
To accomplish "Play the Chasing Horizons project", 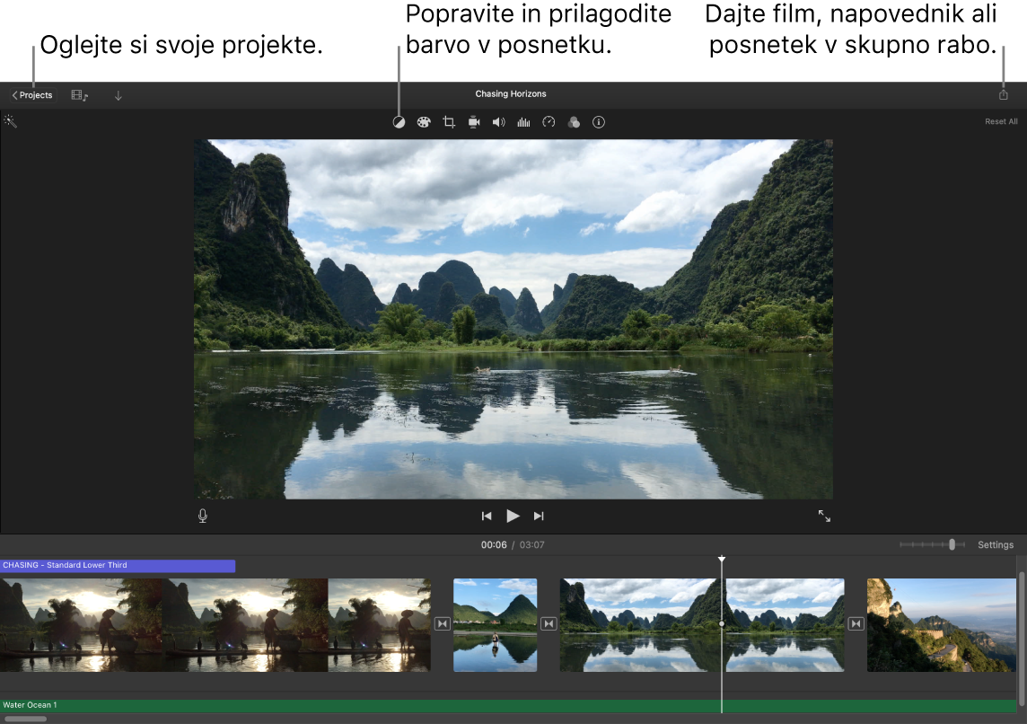I will tap(513, 516).
